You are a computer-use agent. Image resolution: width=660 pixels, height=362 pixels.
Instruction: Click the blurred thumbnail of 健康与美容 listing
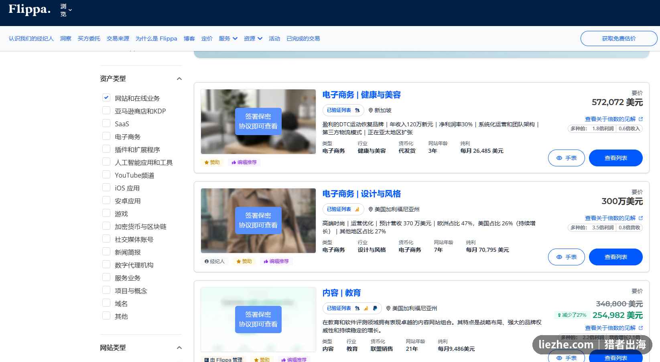[258, 121]
